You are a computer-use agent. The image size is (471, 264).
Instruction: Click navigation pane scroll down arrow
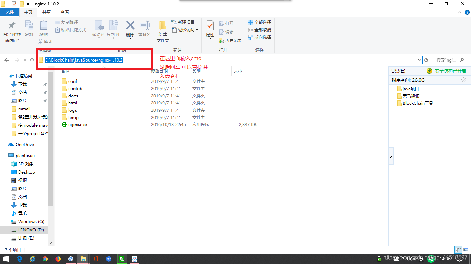point(51,243)
